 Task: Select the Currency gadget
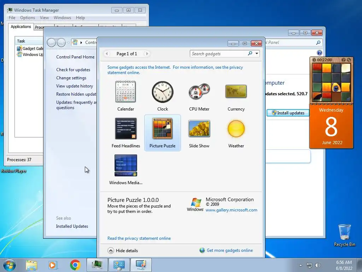236,96
